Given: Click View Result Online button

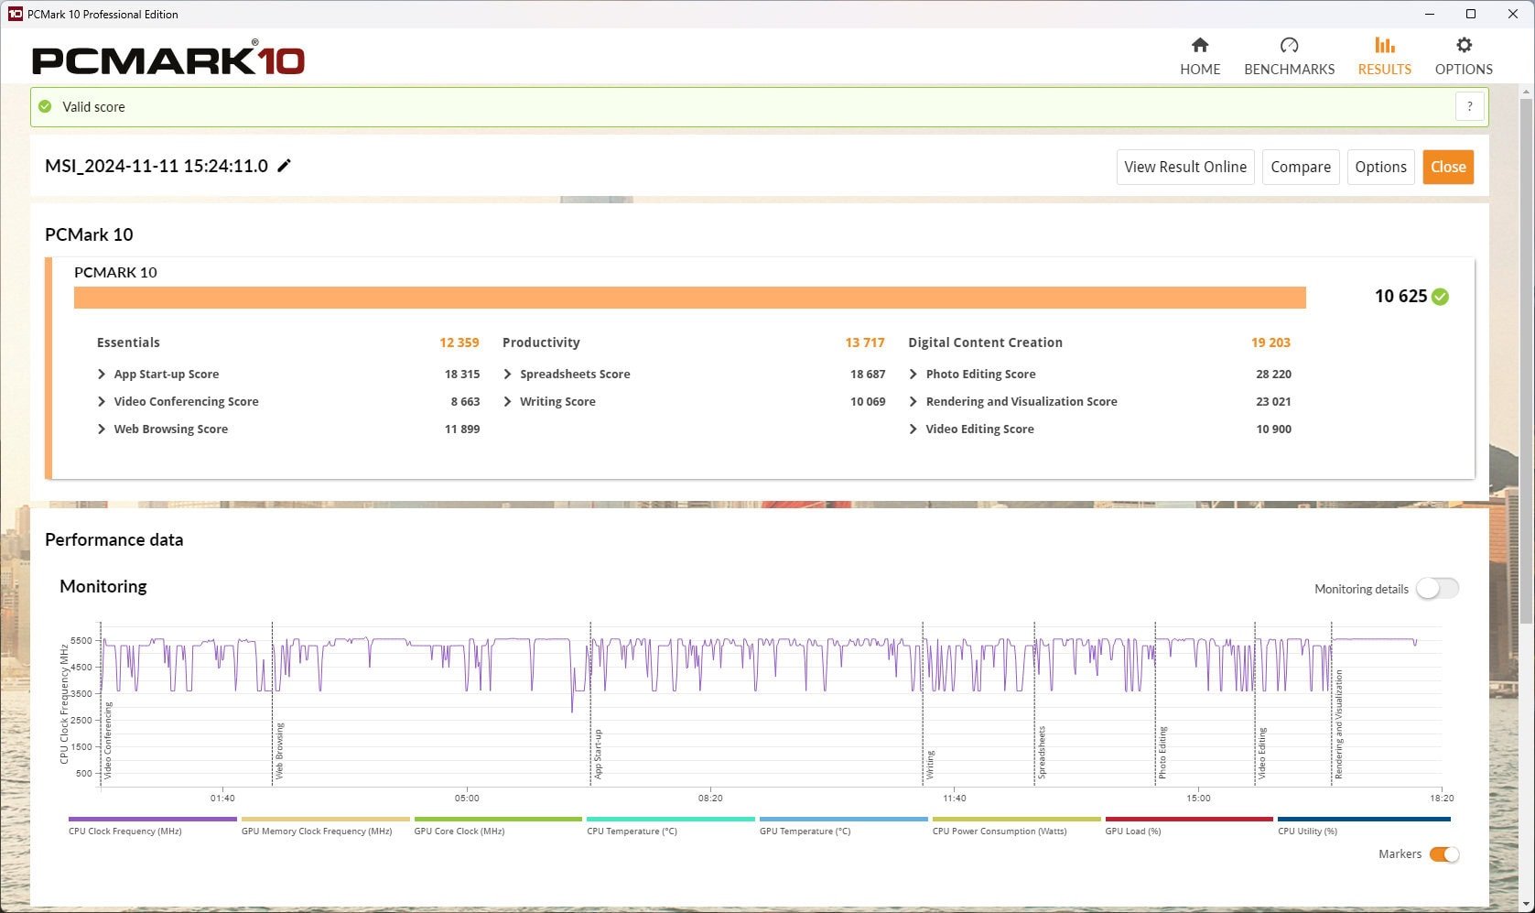Looking at the screenshot, I should pyautogui.click(x=1185, y=167).
